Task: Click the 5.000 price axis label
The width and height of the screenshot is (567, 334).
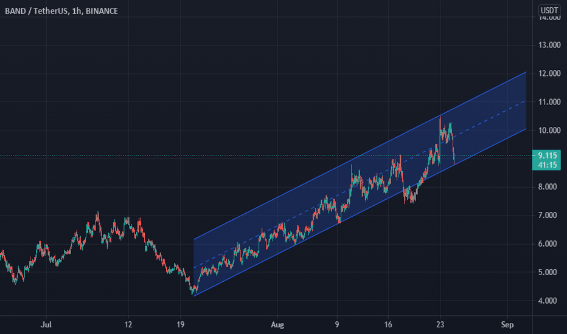Action: [x=548, y=272]
